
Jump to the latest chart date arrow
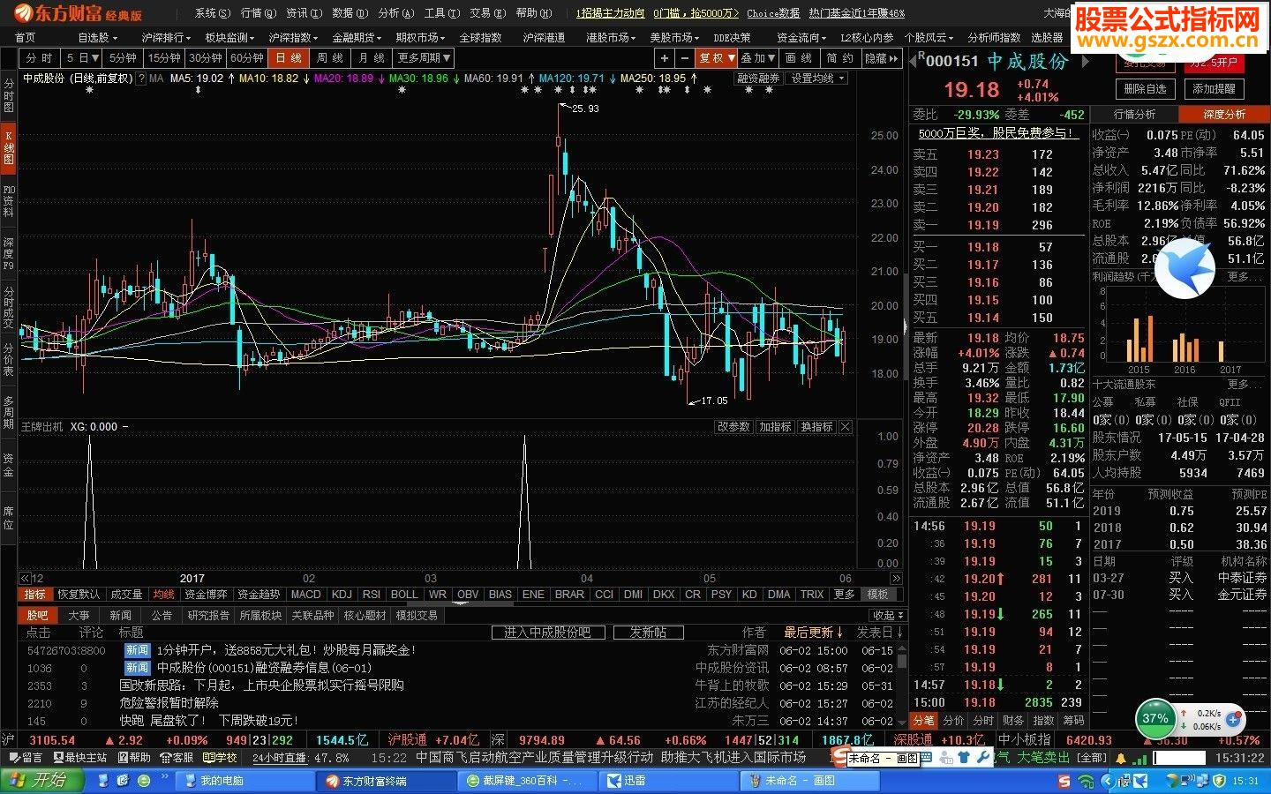(x=897, y=579)
